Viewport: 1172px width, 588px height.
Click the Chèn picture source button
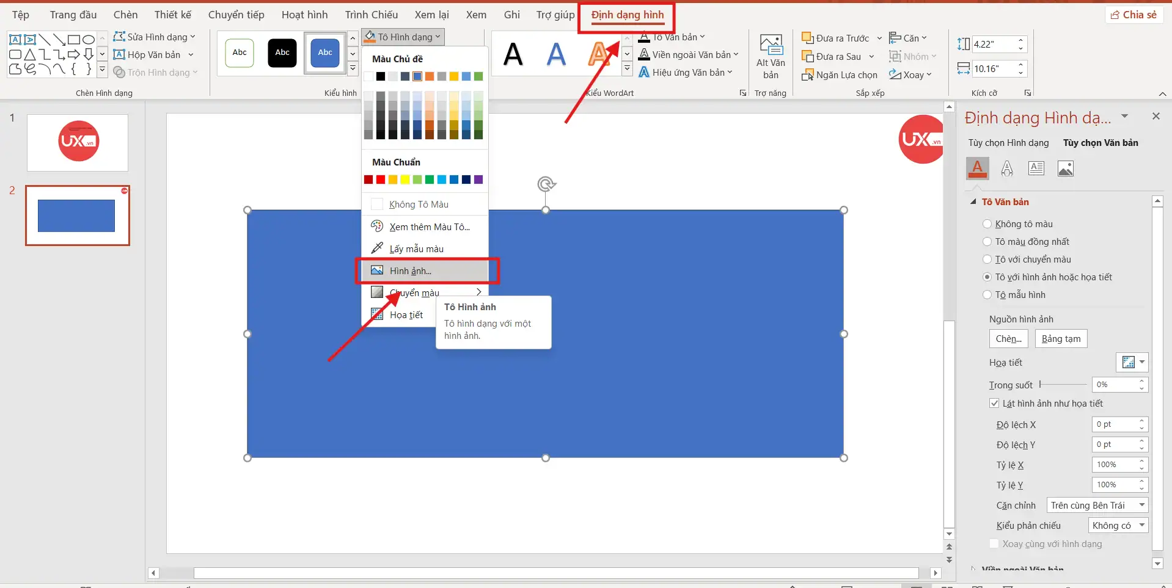pyautogui.click(x=1008, y=339)
